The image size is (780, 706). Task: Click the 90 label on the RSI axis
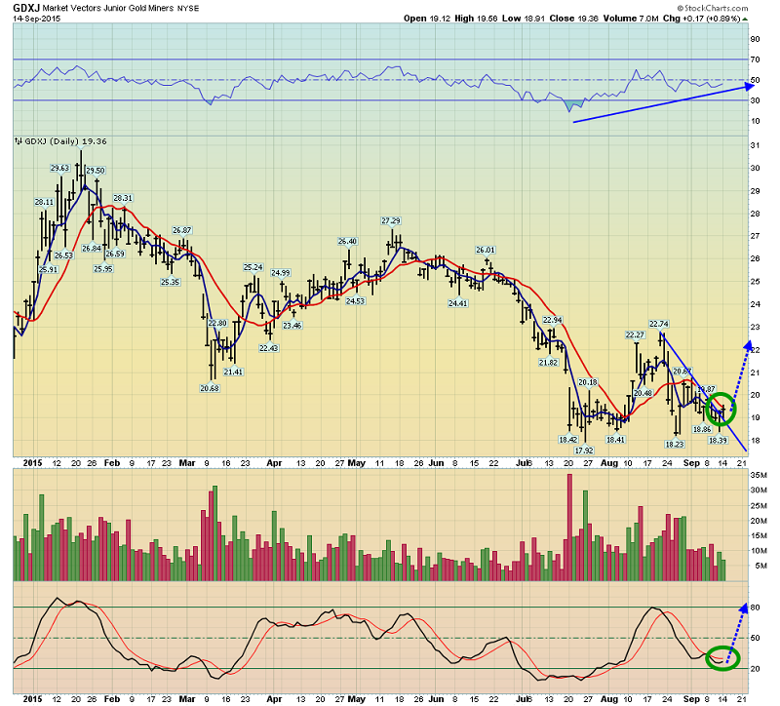click(755, 39)
